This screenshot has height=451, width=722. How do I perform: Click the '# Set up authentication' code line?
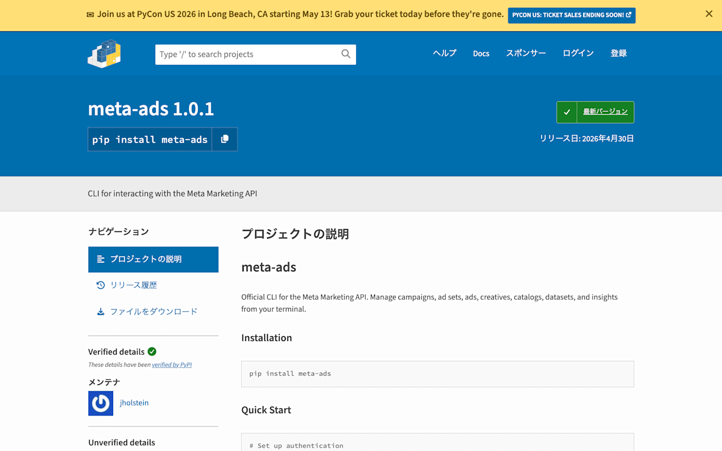[297, 446]
